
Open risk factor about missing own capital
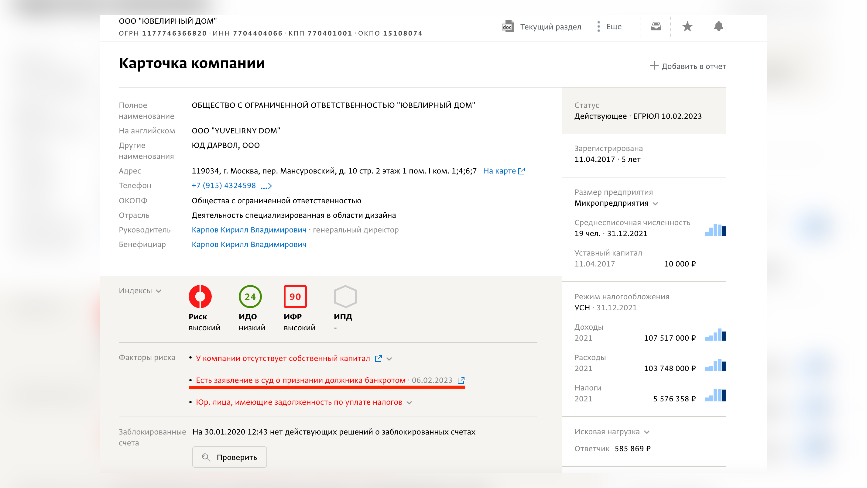click(x=283, y=359)
